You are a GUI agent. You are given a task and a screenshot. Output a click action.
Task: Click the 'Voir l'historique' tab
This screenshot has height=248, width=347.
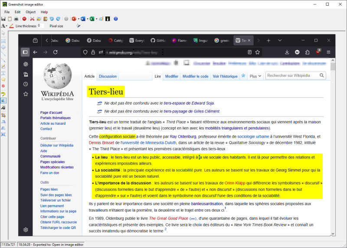point(225,76)
